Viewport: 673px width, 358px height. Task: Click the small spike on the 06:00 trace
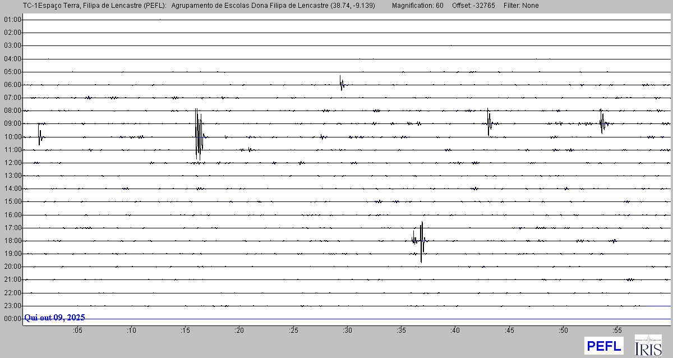341,83
